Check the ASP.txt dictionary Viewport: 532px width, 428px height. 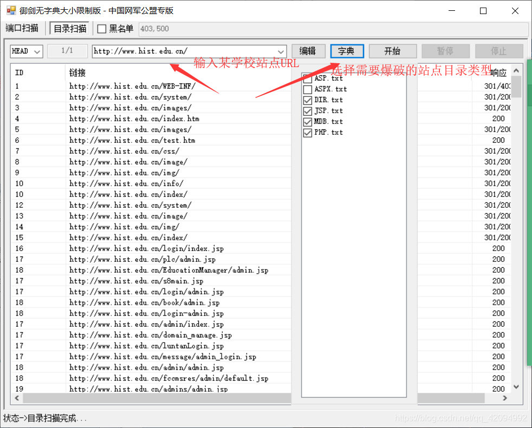tap(308, 79)
